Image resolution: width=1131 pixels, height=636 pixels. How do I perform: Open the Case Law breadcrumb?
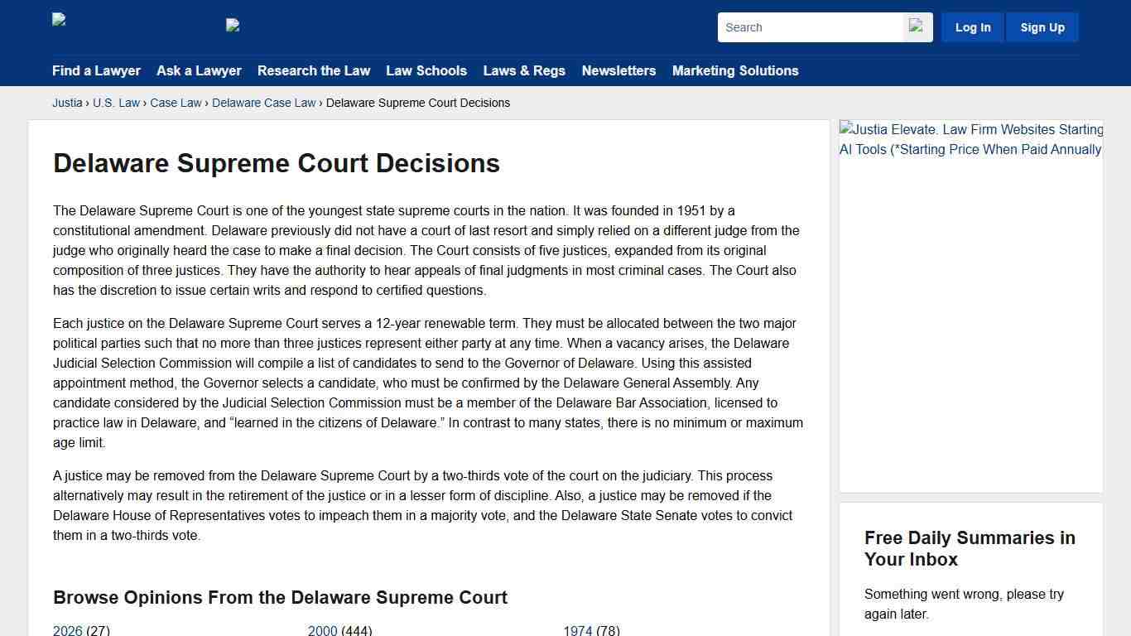tap(176, 103)
